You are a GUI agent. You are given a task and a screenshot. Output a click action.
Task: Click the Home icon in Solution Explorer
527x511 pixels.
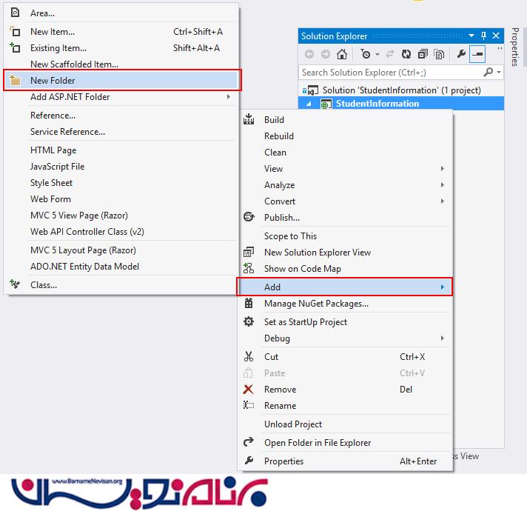coord(341,54)
